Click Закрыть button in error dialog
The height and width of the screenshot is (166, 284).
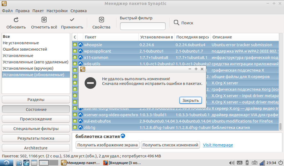tap(191, 100)
